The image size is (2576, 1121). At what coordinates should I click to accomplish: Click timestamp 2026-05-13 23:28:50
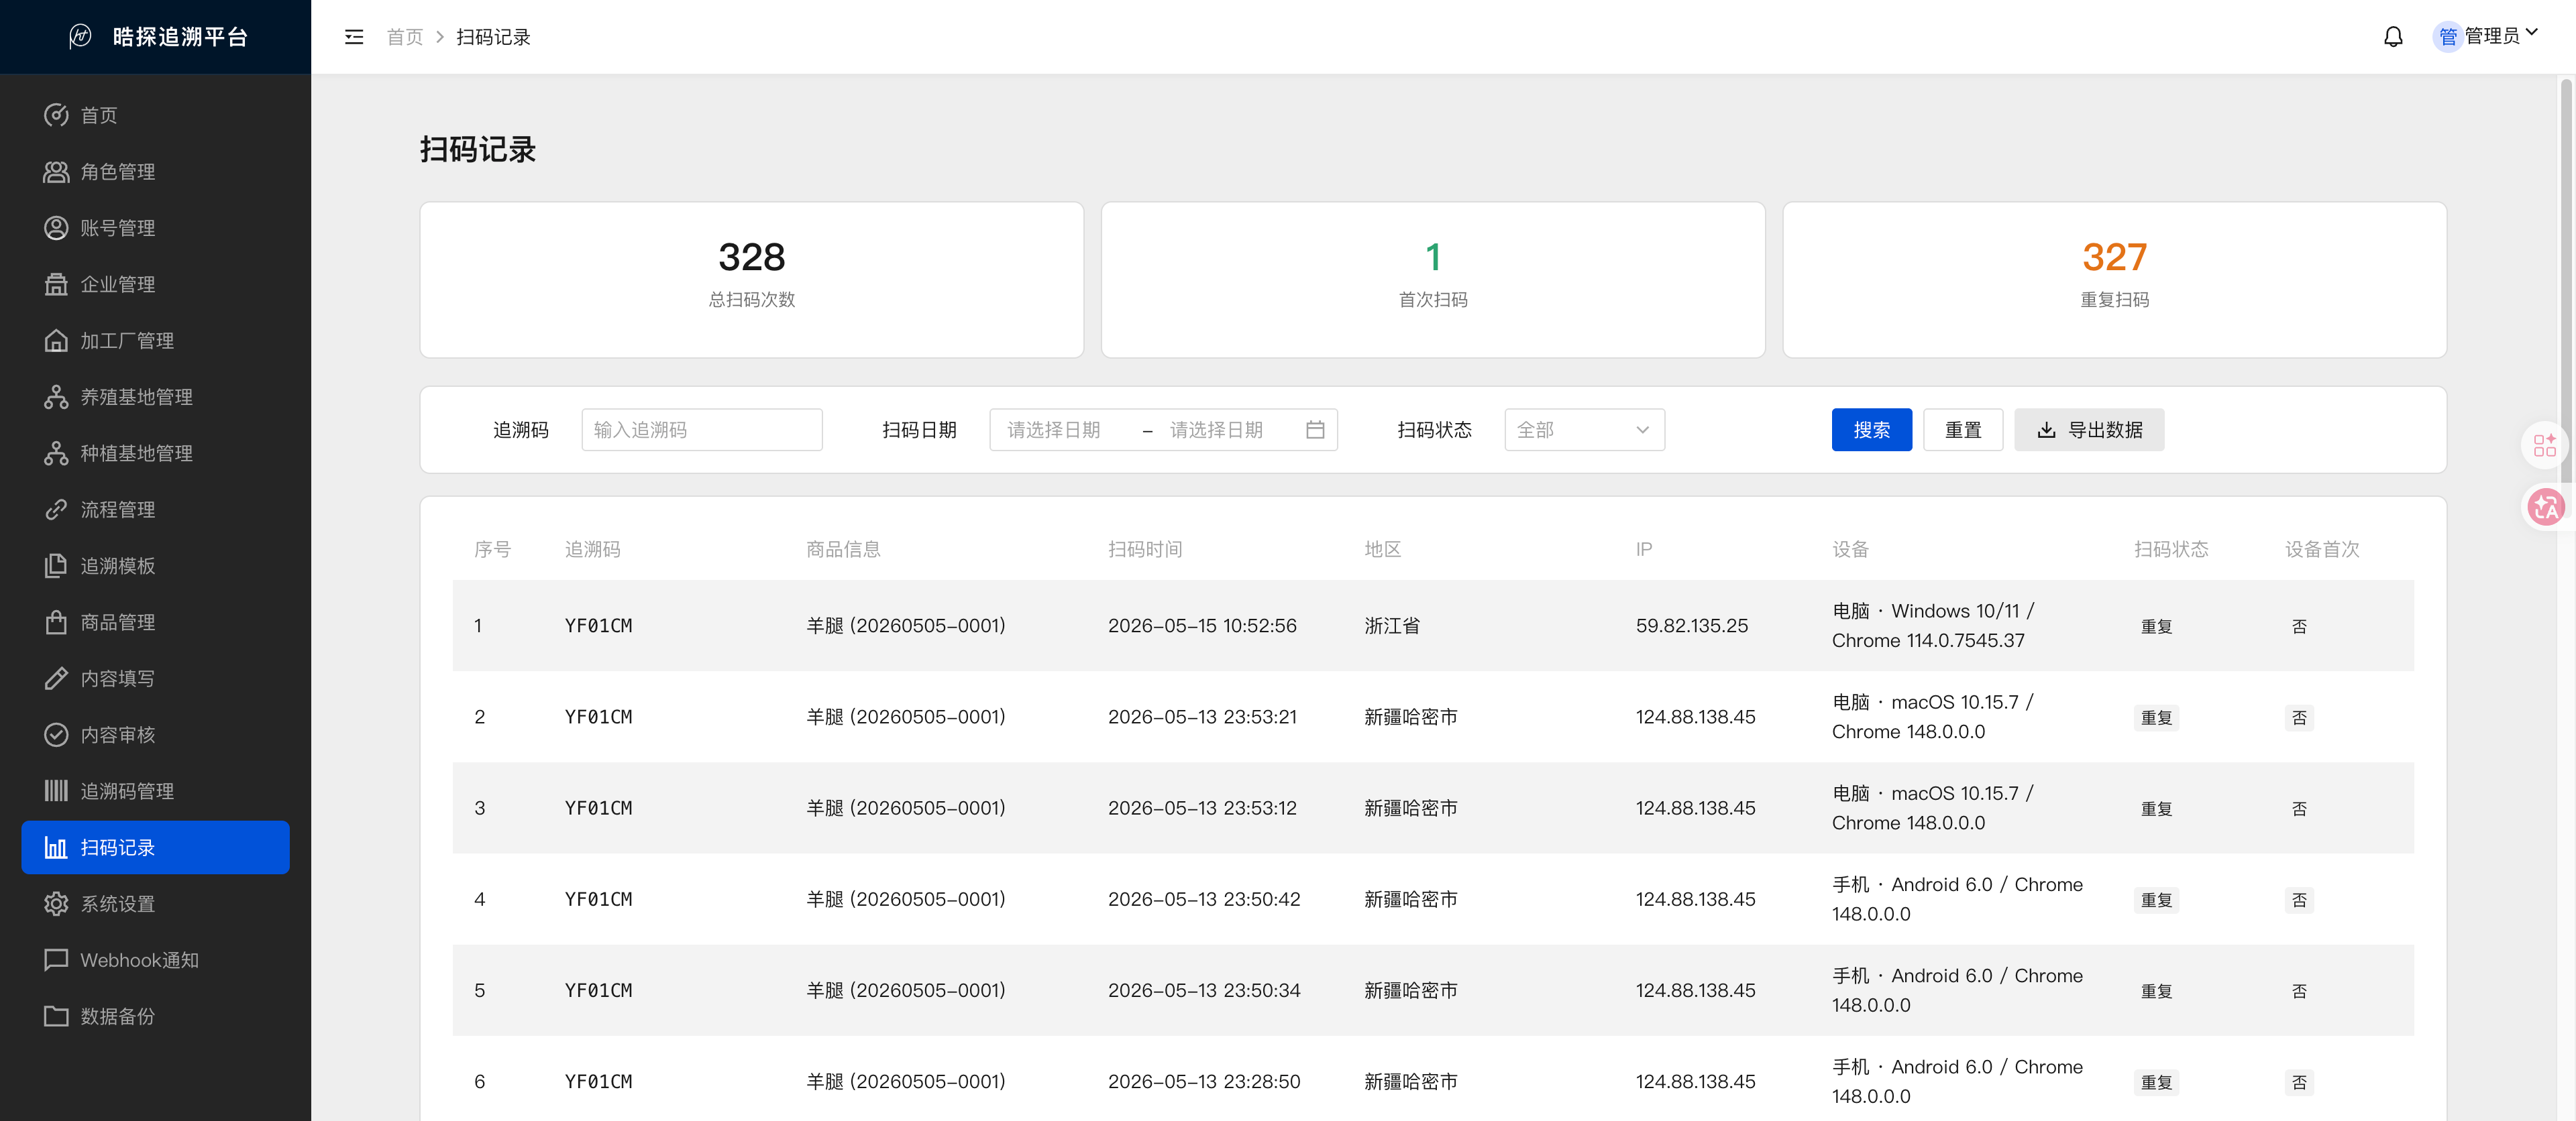pos(1204,1081)
